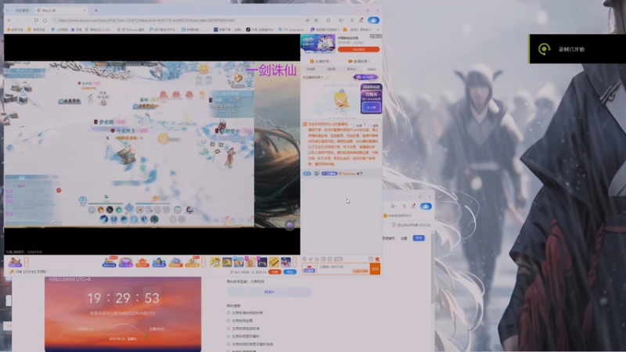Open the TikTok-icon bookmark in bookmarks bar

pos(261,30)
